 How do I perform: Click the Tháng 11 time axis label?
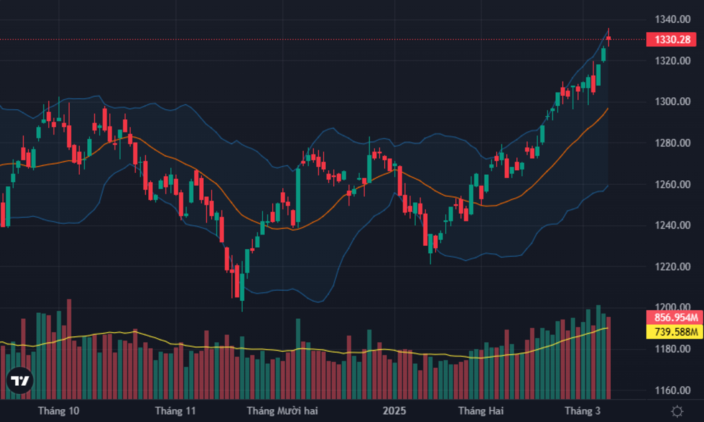click(x=175, y=411)
